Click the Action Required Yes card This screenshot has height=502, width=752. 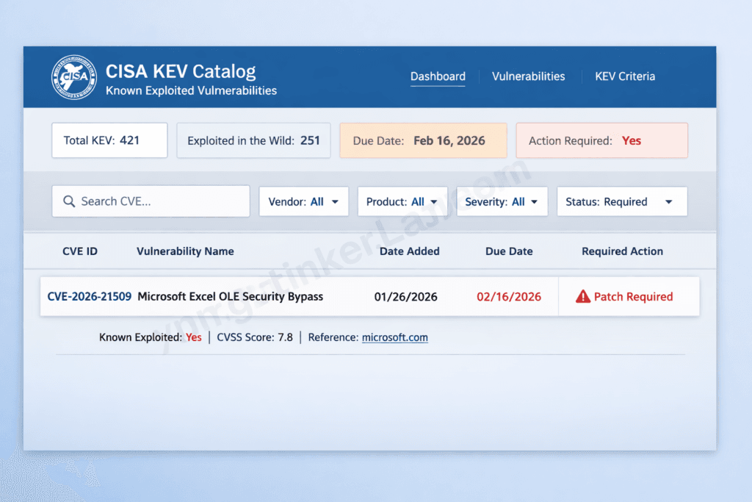(x=601, y=140)
